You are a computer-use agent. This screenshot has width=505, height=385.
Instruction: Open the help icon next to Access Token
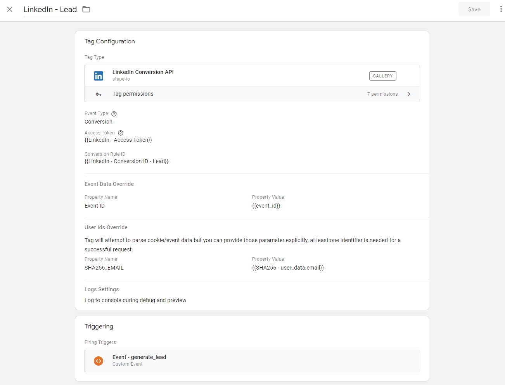coord(121,133)
